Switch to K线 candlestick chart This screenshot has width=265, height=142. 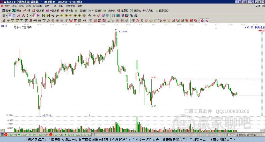click(27, 10)
